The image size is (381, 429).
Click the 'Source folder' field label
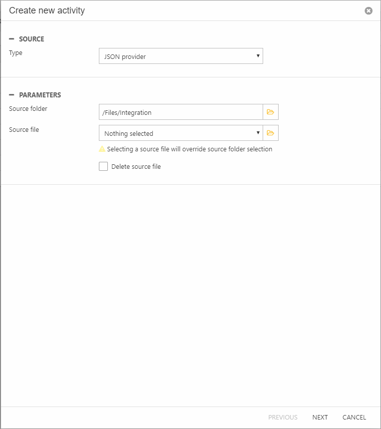(x=28, y=108)
